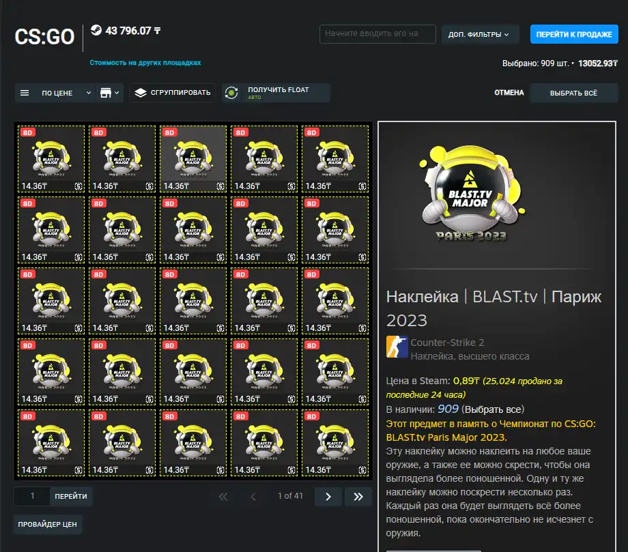Click the Steam logo beside the balance
The width and height of the screenshot is (628, 552).
96,30
